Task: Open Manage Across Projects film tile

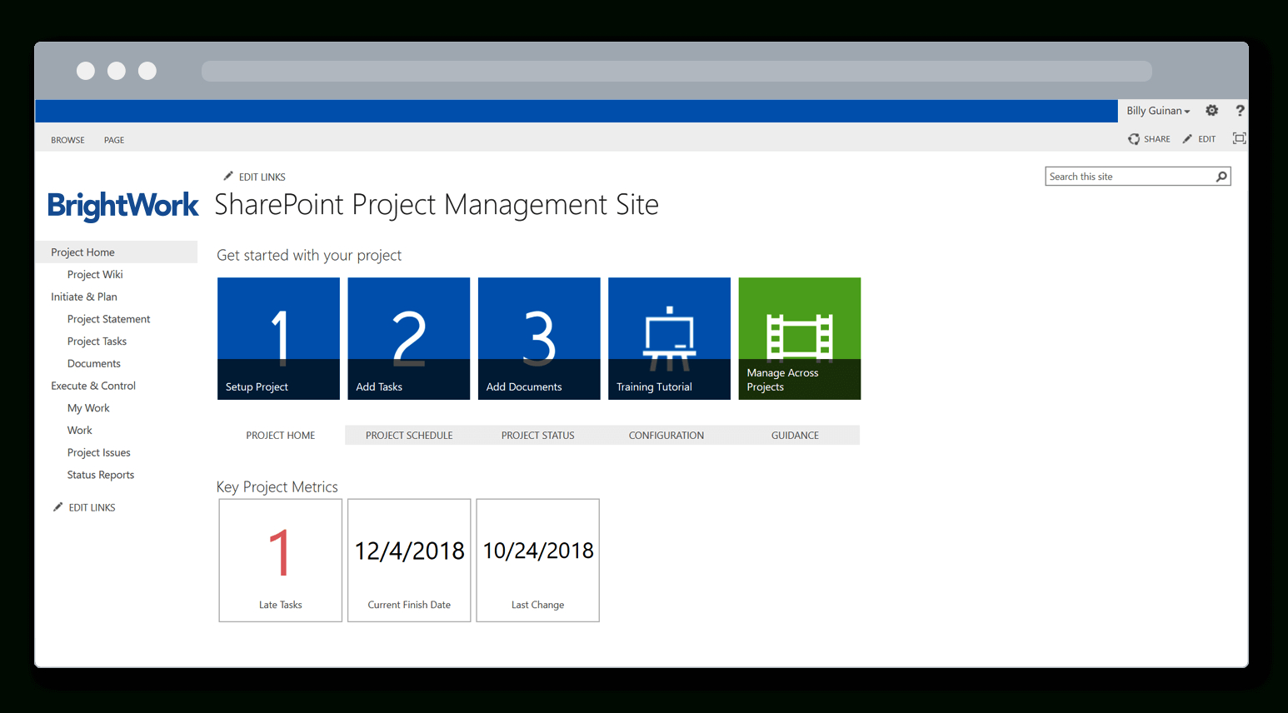Action: click(x=800, y=338)
